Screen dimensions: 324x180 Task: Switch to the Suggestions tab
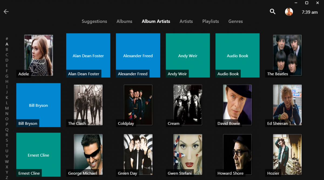[x=94, y=21]
